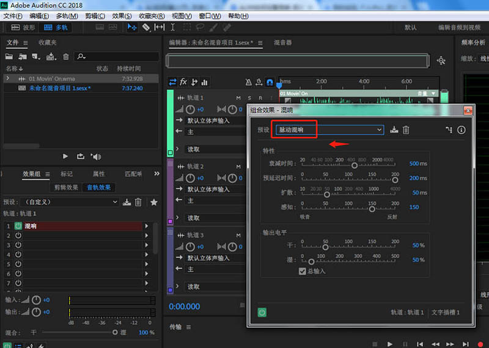The width and height of the screenshot is (489, 348).
Task: Toggle the green power button in reverb dialog
Action: (x=262, y=313)
